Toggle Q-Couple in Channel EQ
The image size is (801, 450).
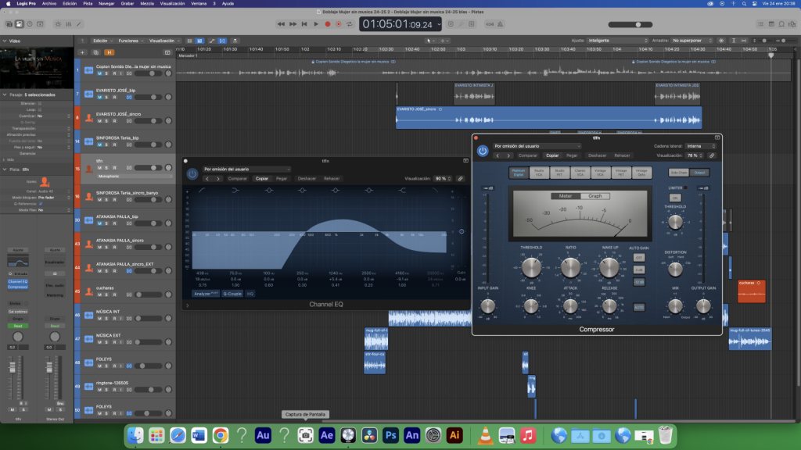[233, 294]
